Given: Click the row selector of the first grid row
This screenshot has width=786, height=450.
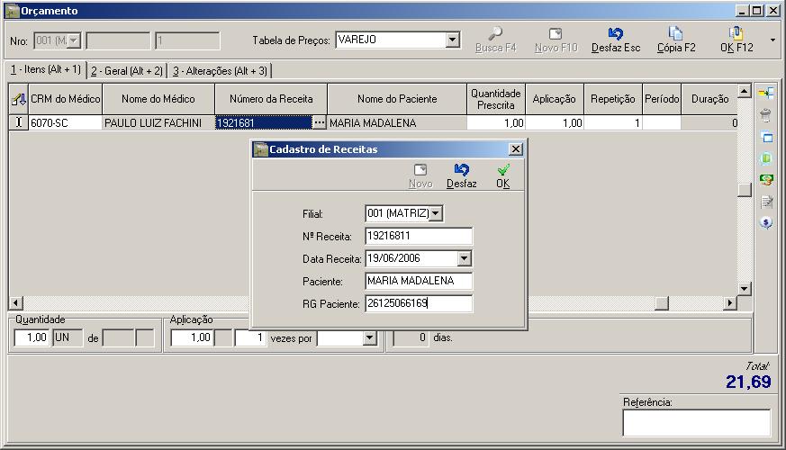Looking at the screenshot, I should (19, 122).
